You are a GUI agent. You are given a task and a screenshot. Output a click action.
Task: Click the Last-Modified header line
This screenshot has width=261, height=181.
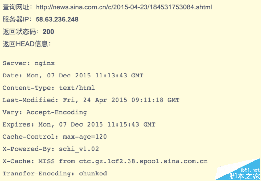(91, 100)
